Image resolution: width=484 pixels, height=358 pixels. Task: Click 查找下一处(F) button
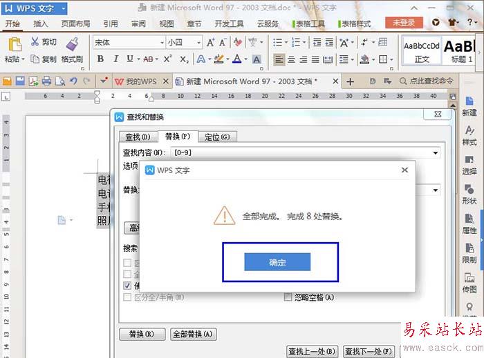[369, 351]
